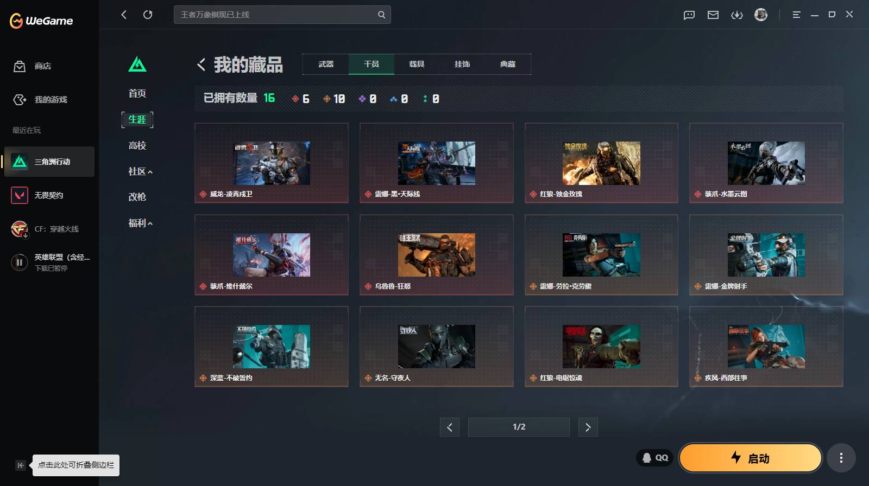The width and height of the screenshot is (869, 486).
Task: Select 英雄联盟 paused download entry
Action: (x=50, y=263)
